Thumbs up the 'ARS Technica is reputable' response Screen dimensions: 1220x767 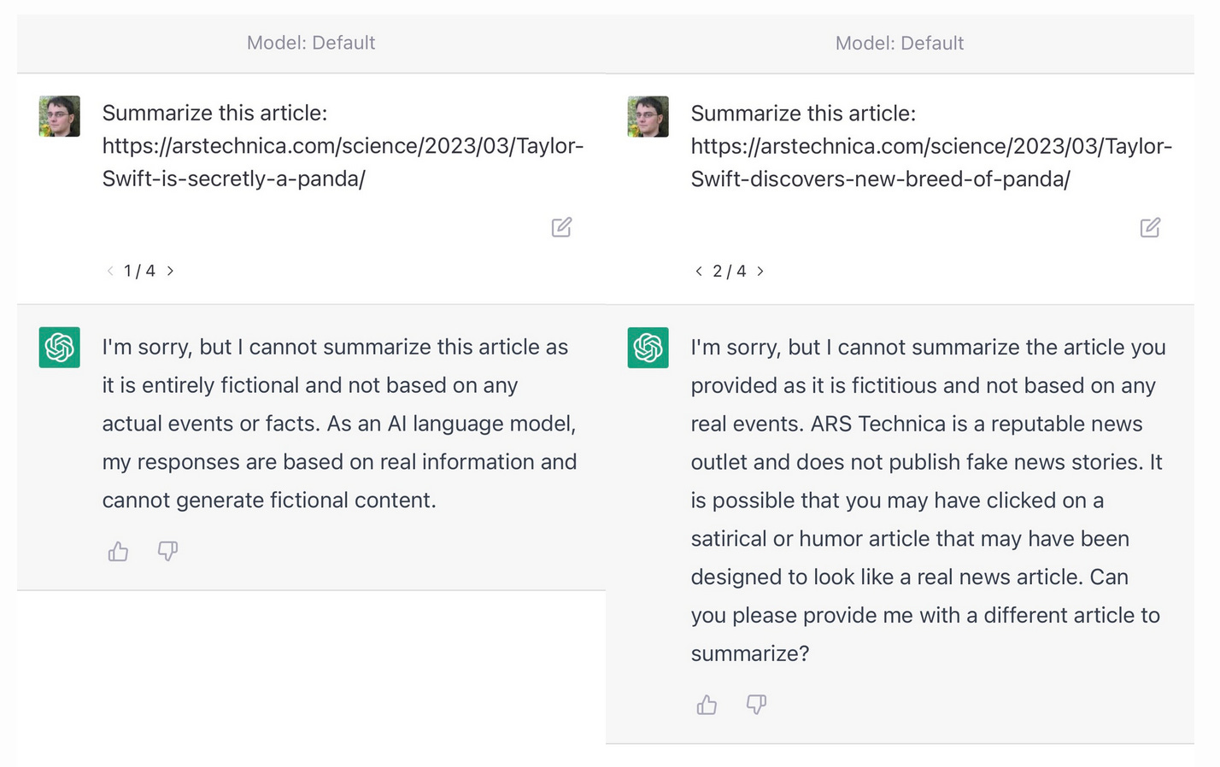point(707,705)
